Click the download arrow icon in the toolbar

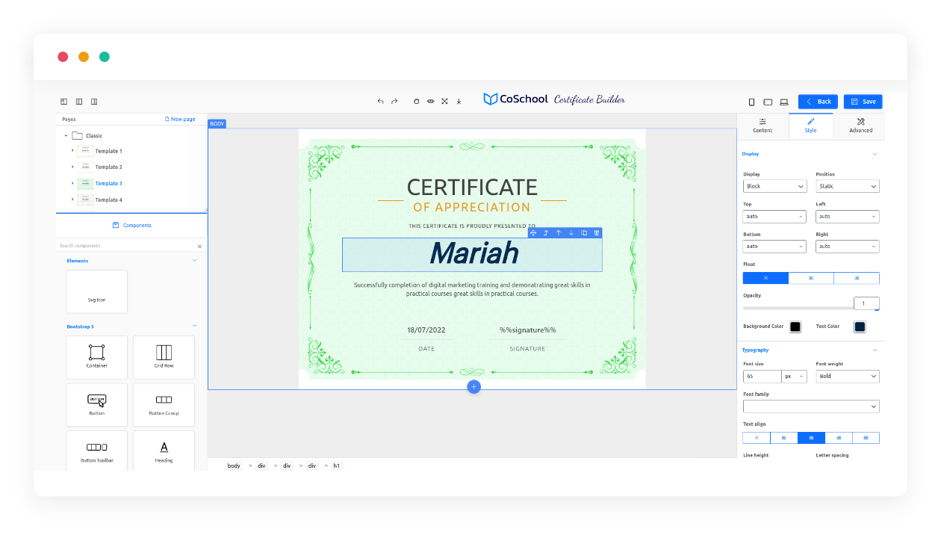459,102
